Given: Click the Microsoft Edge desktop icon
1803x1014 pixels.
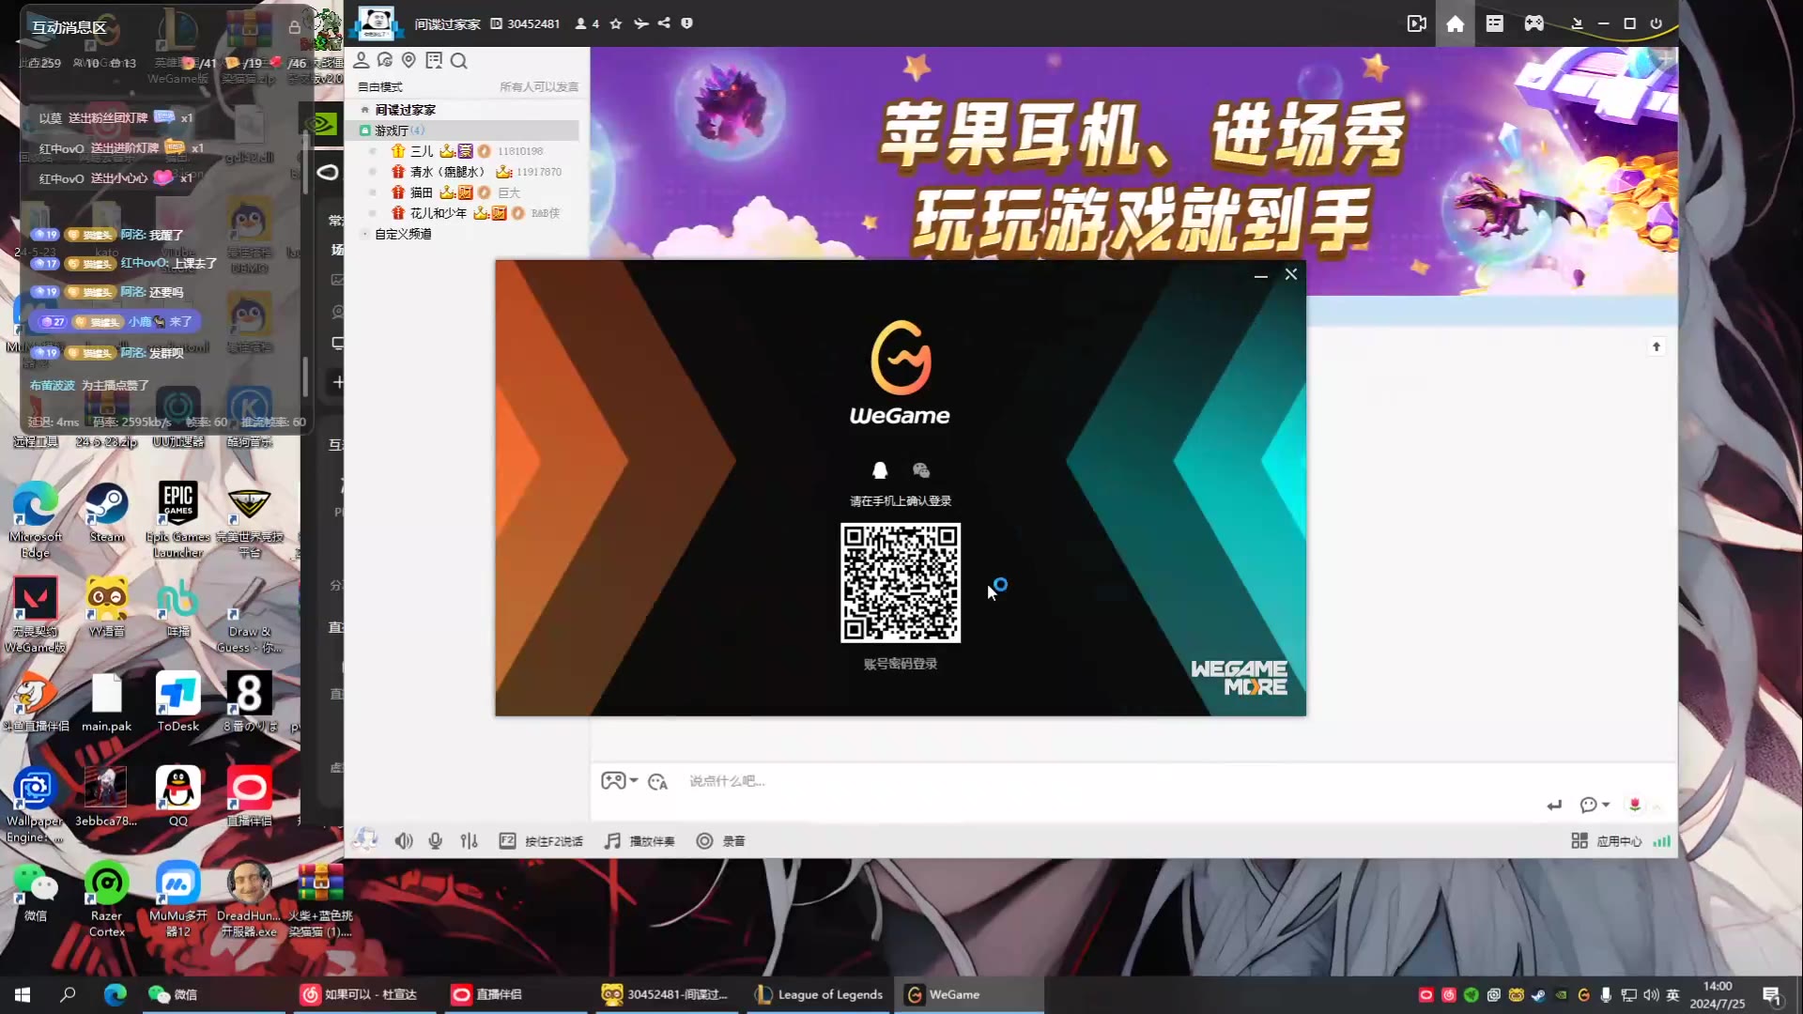Looking at the screenshot, I should 36,521.
